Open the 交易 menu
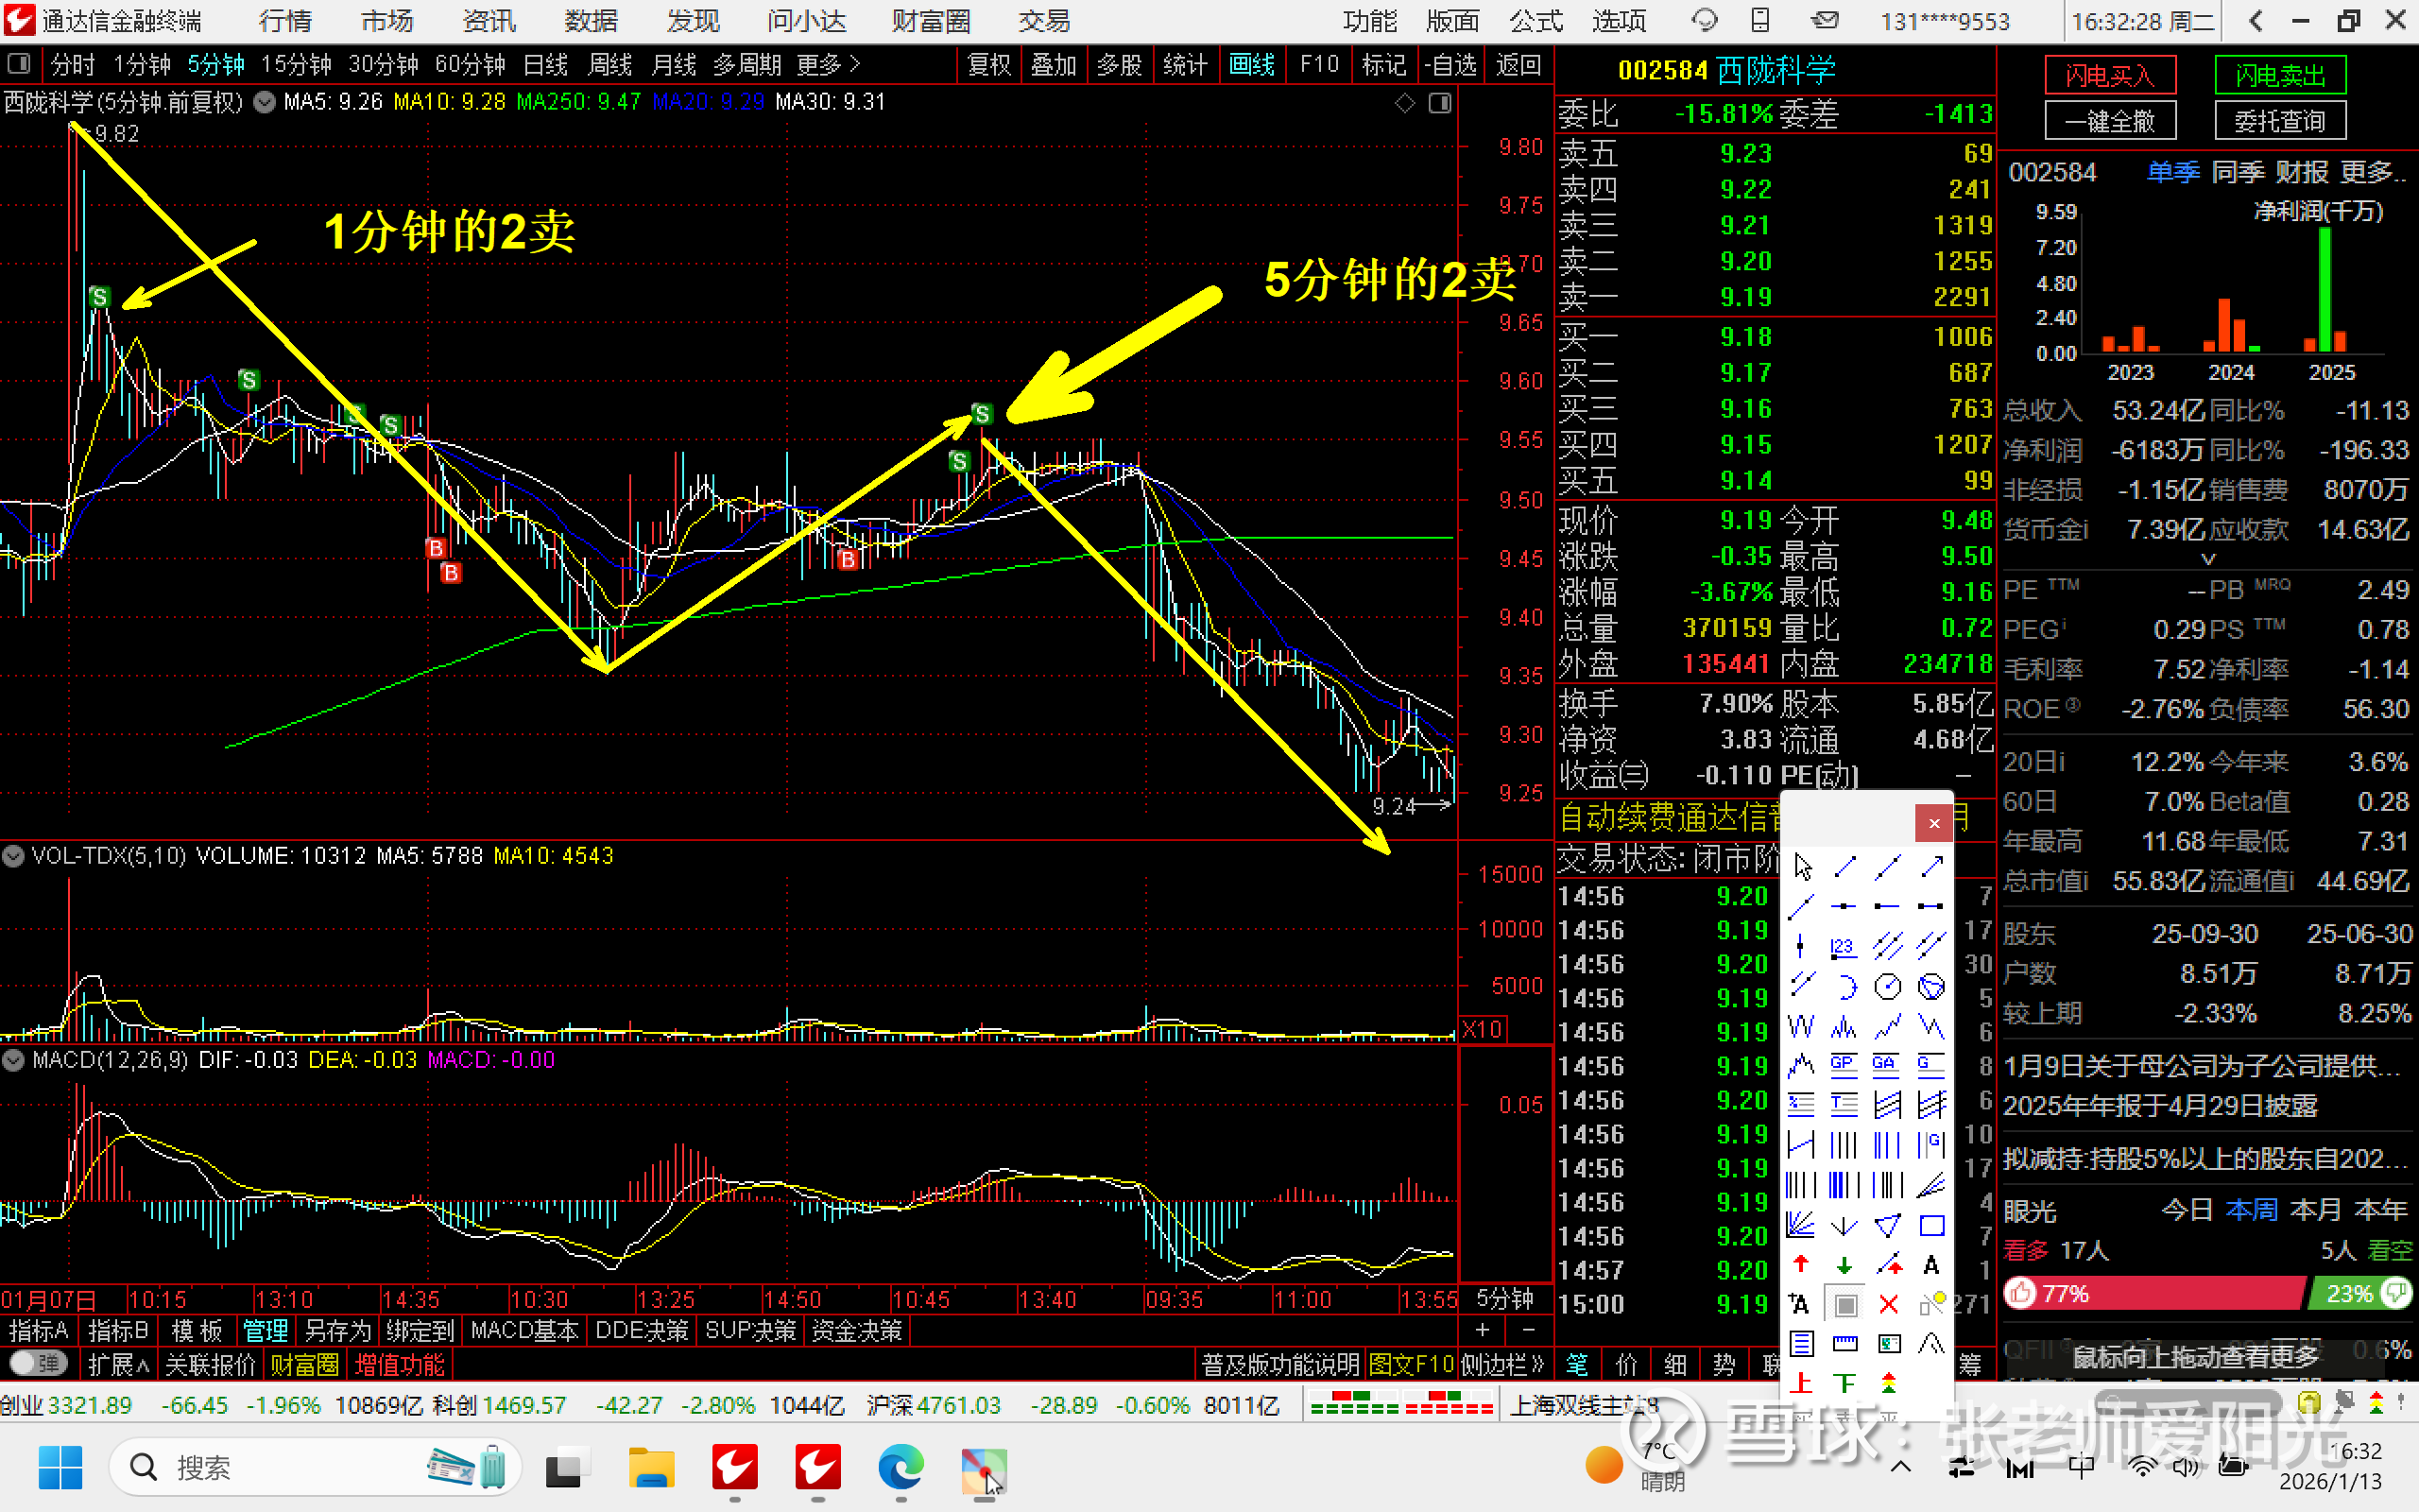Screen dimensions: 2419x1512 coord(1042,21)
